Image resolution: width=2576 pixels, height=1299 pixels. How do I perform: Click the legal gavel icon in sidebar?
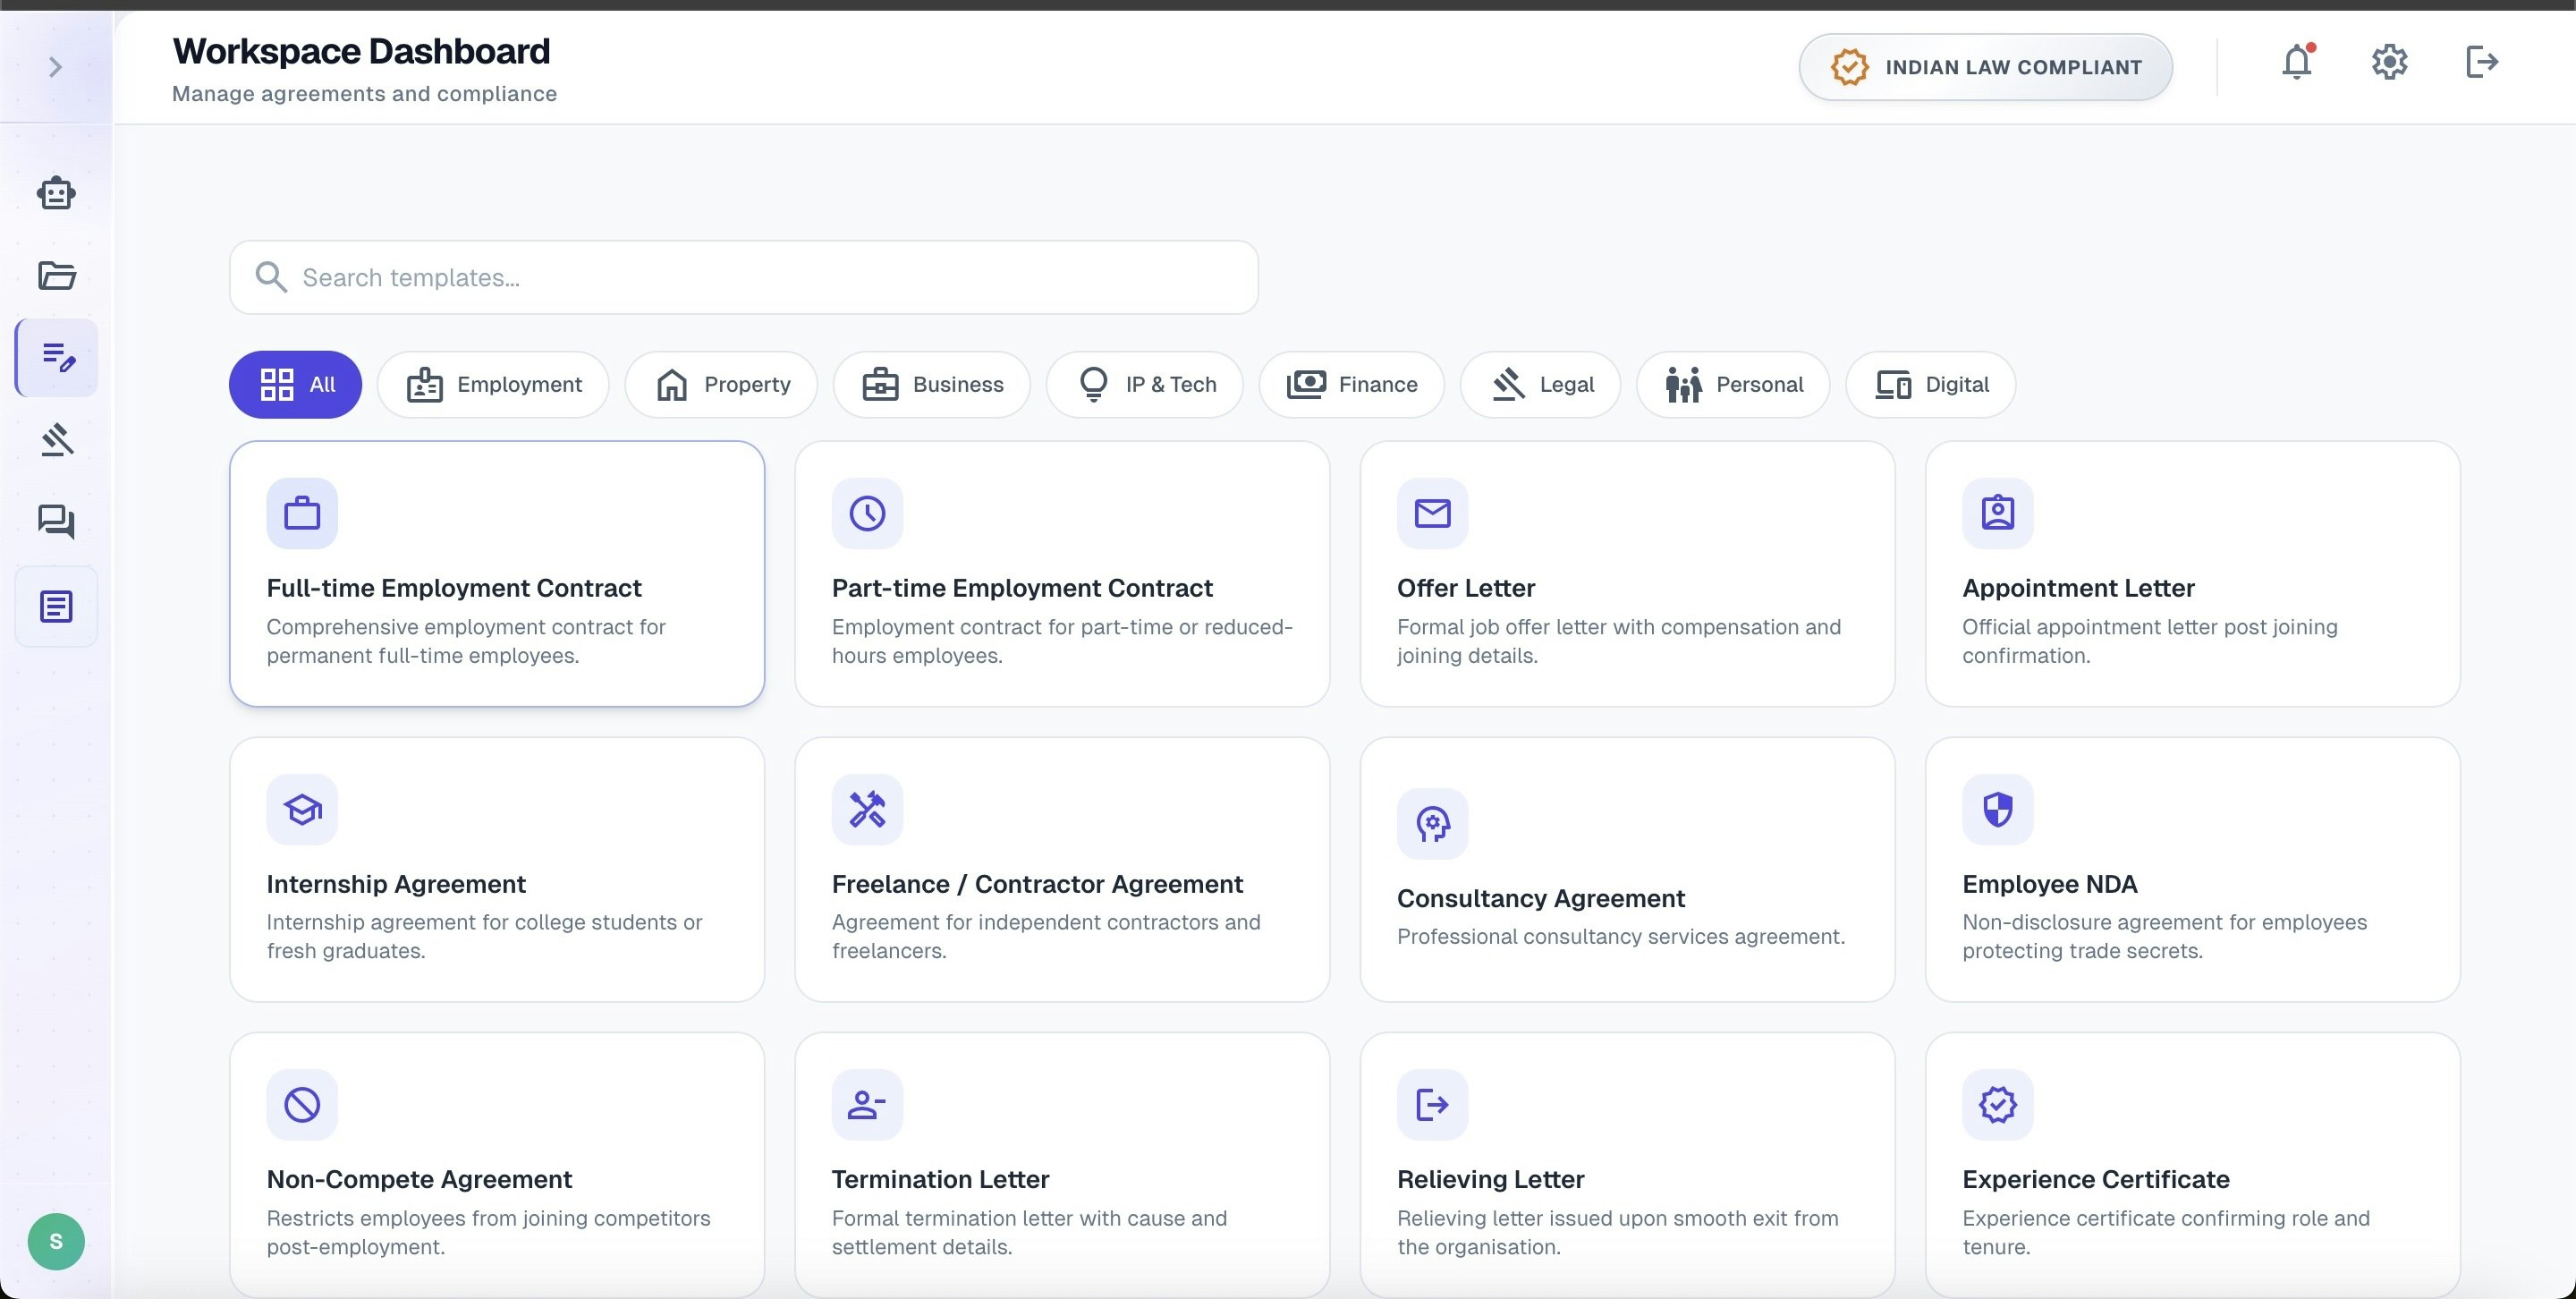click(56, 439)
